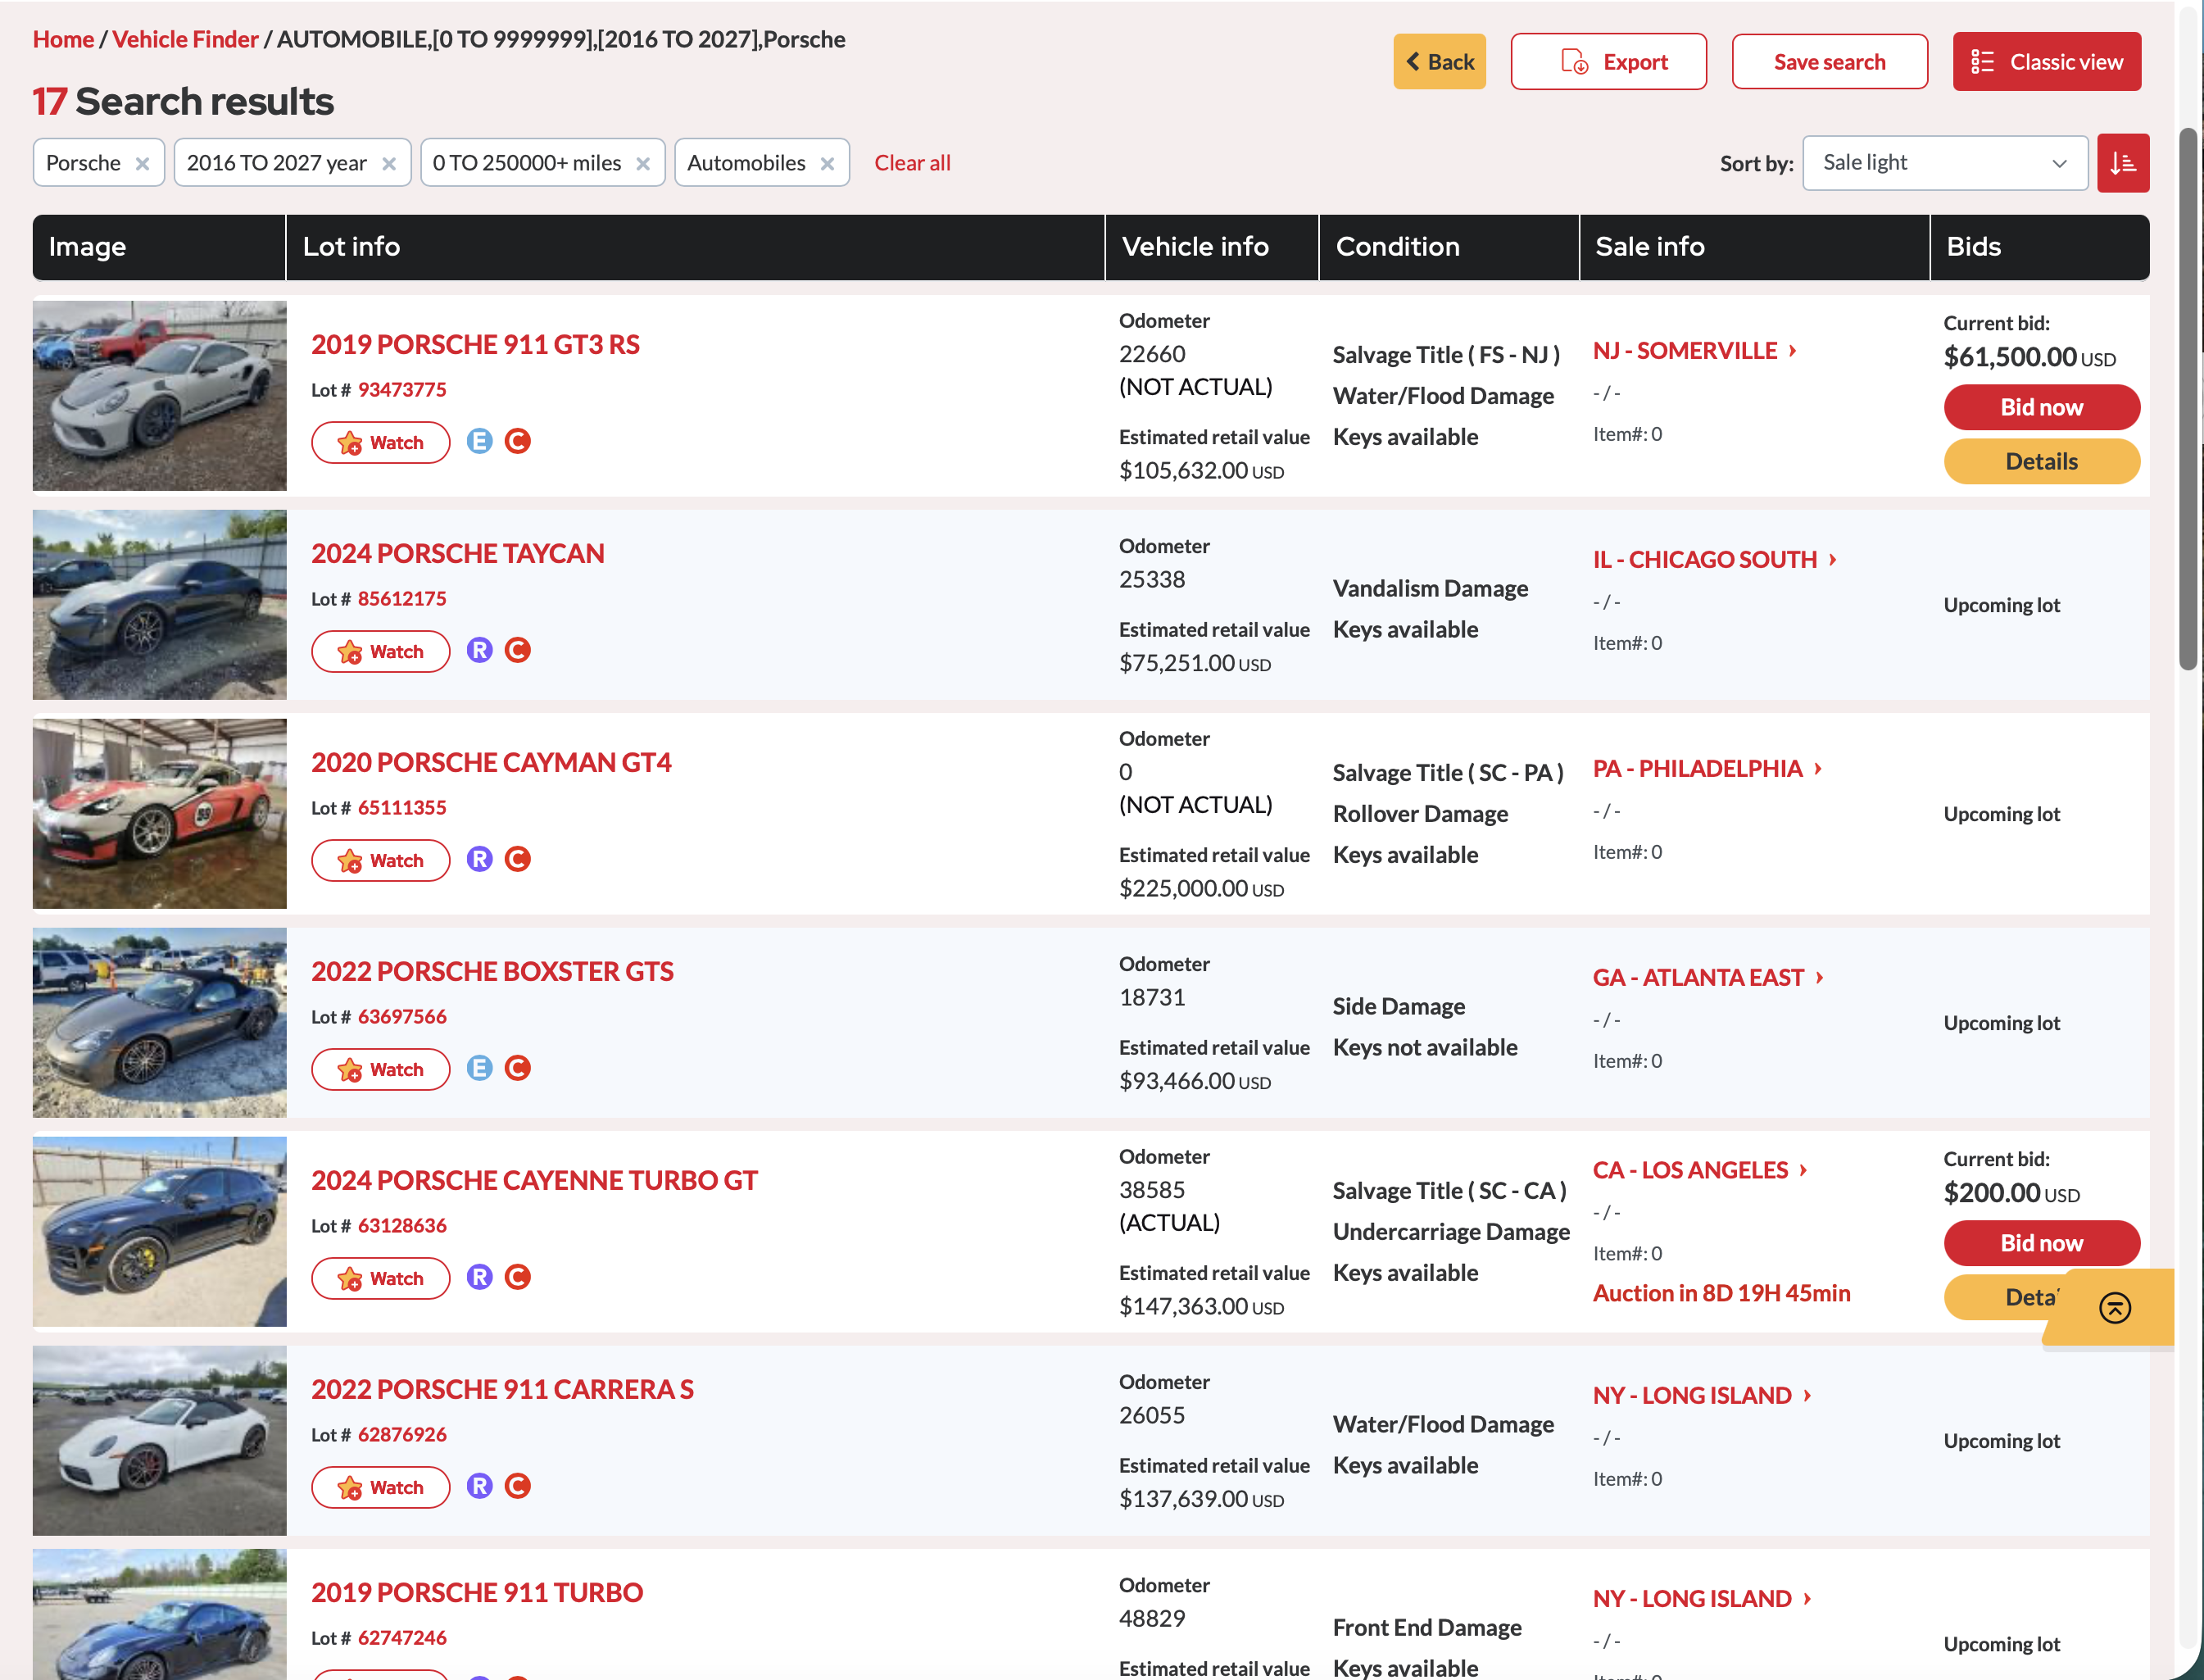The height and width of the screenshot is (1680, 2204).
Task: View the Cayman GT4 race car thumbnail
Action: coord(160,814)
